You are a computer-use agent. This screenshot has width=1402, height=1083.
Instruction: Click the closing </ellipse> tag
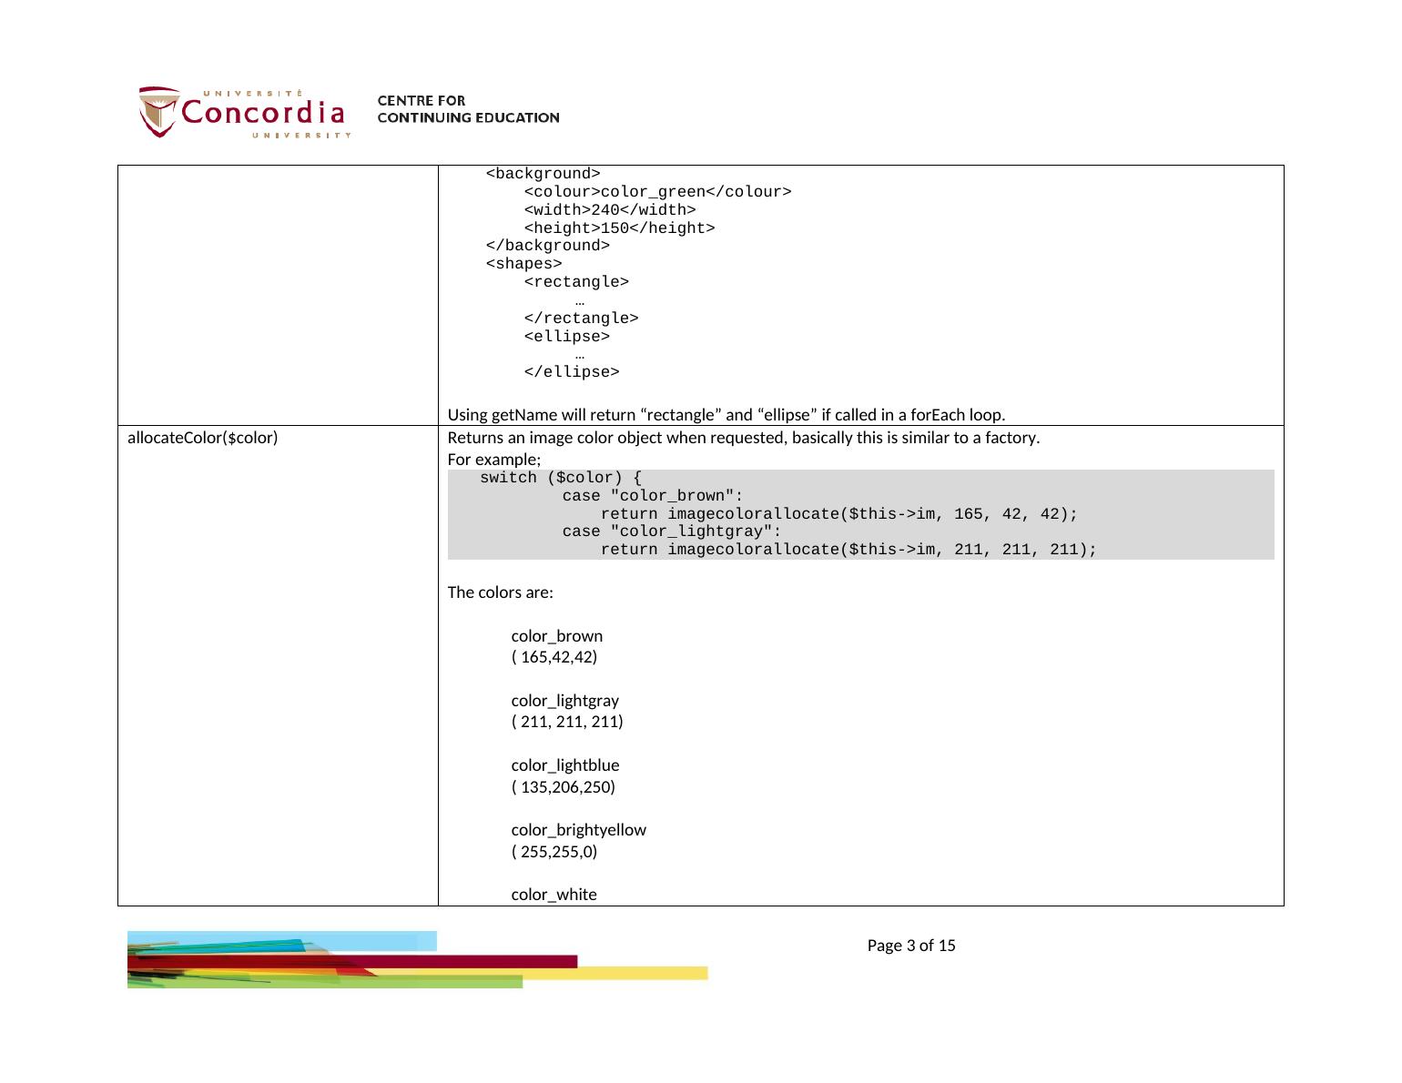pos(571,372)
